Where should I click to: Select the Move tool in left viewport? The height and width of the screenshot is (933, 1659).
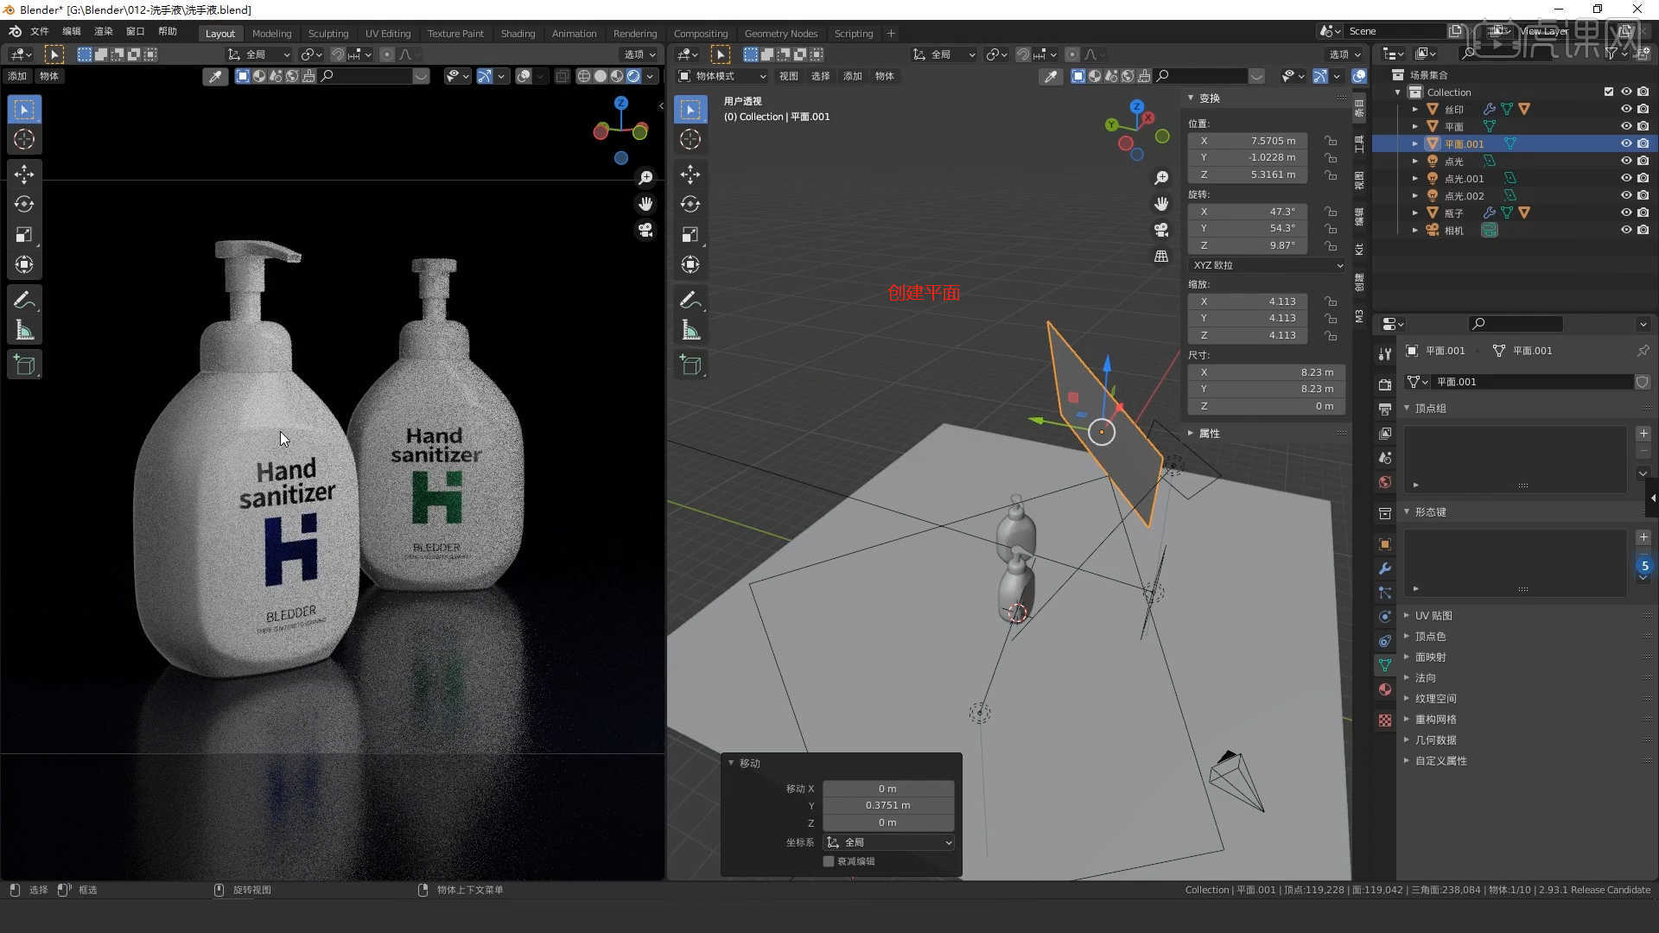coord(24,175)
